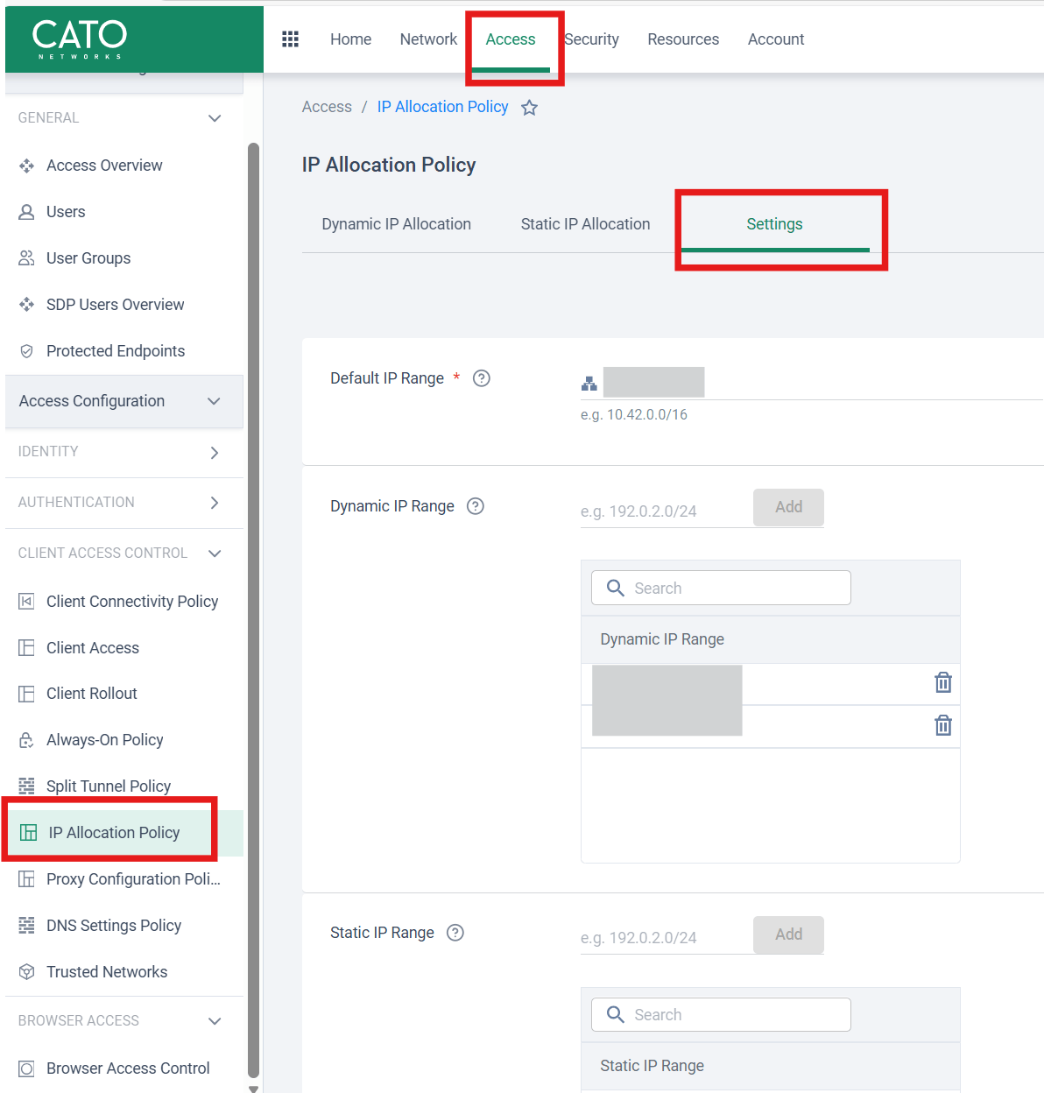Switch to the Dynamic IP Allocation tab
The height and width of the screenshot is (1093, 1044).
click(396, 224)
